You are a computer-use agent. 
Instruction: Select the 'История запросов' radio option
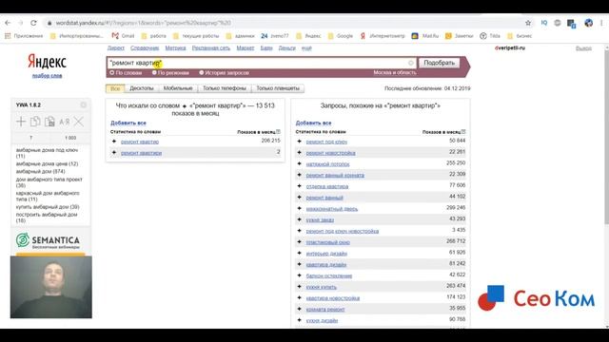[225, 73]
